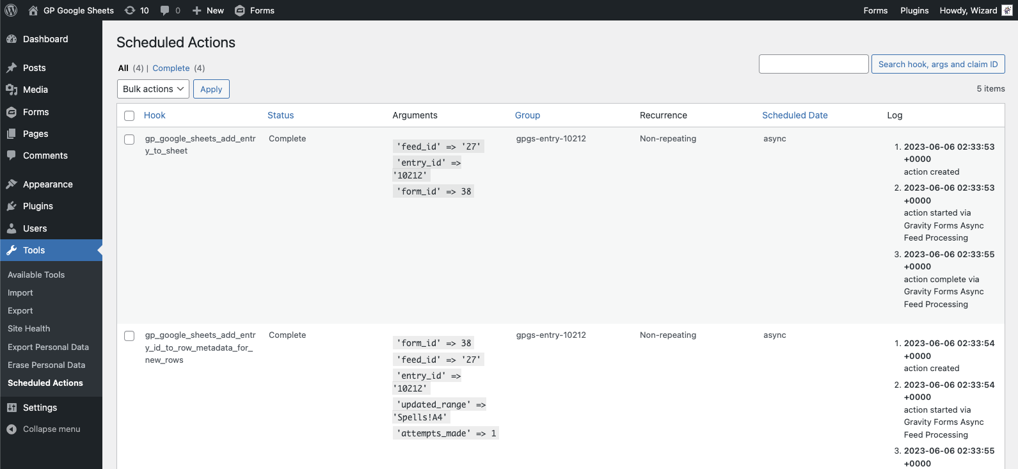
Task: Click the gp_google_sheets_add_entry_to_sheet hook name
Action: (x=200, y=145)
